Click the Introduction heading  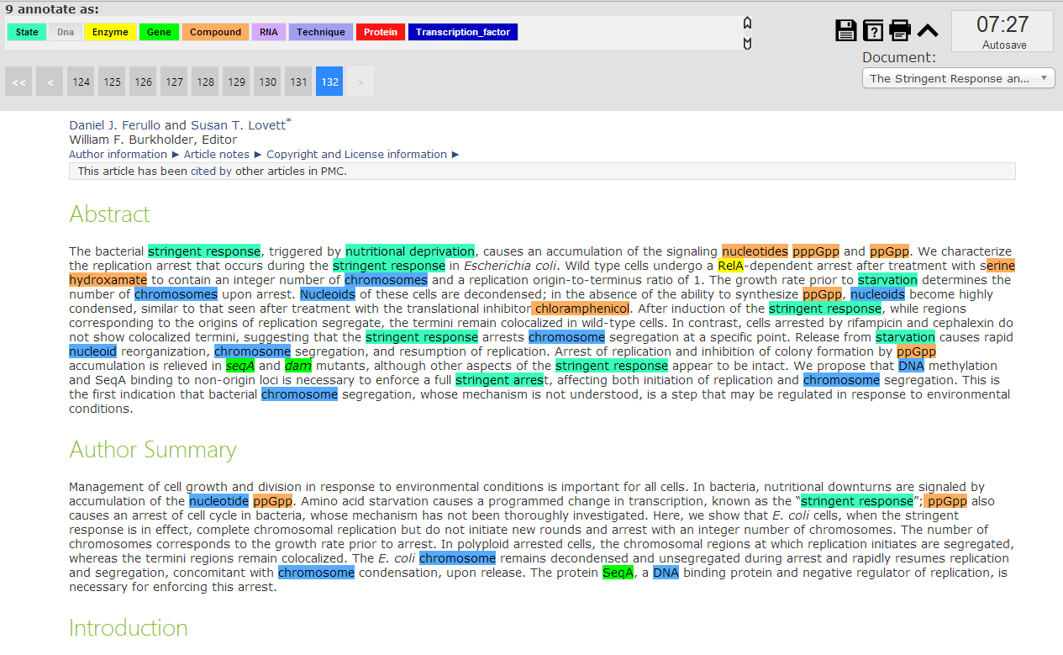128,628
